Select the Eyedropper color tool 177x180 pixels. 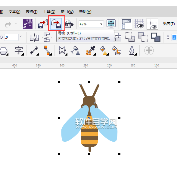click(x=91, y=50)
